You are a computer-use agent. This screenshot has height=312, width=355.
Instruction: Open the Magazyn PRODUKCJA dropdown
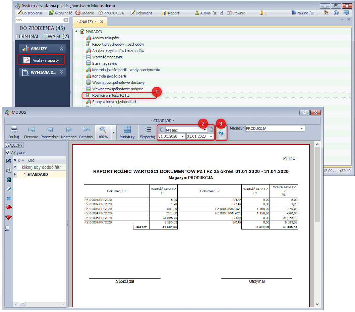tap(302, 128)
